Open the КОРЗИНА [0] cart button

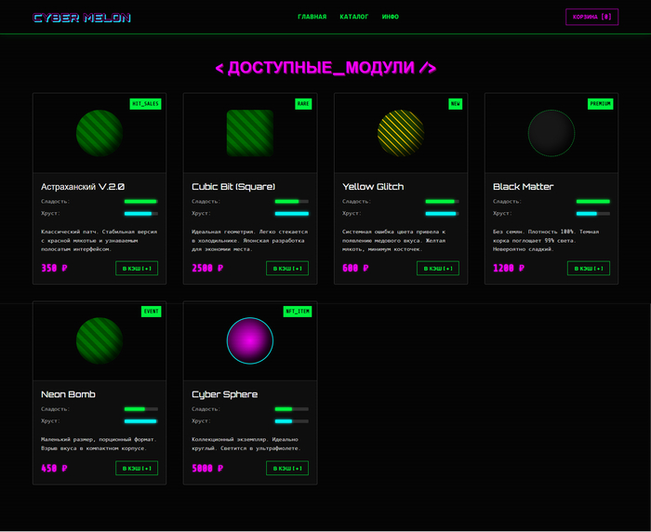pyautogui.click(x=591, y=17)
